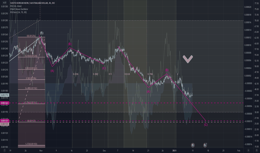
Task: Click 0.001300 on the left price axis
Action: [x=4, y=6]
